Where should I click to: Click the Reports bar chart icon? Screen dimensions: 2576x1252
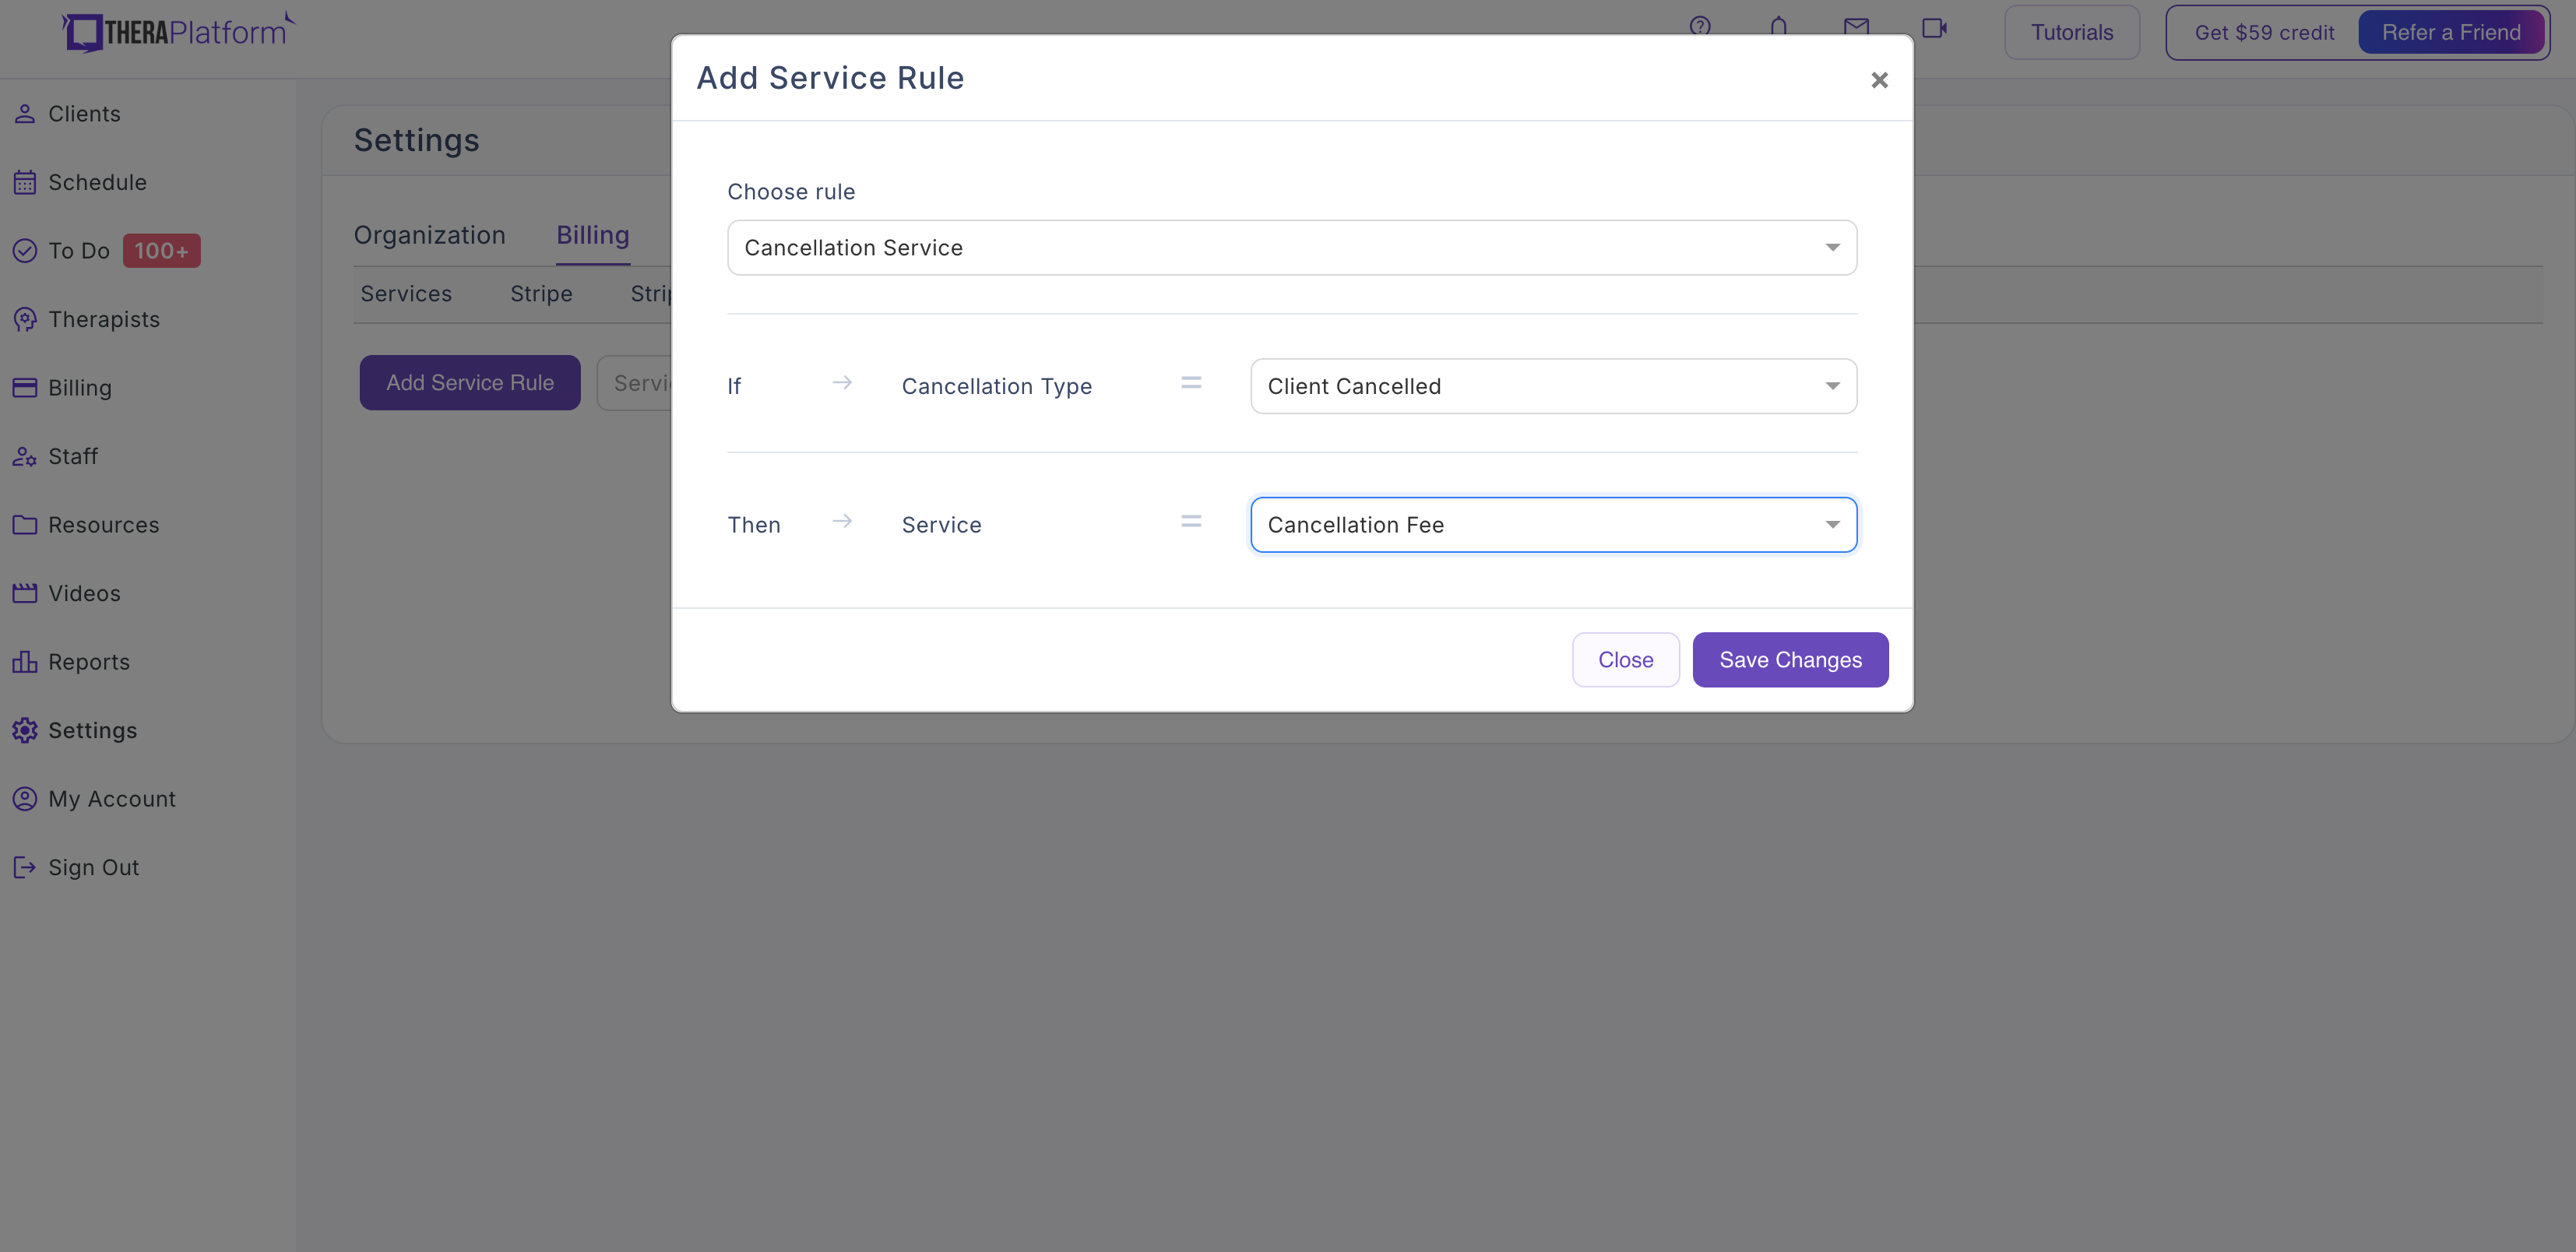25,662
